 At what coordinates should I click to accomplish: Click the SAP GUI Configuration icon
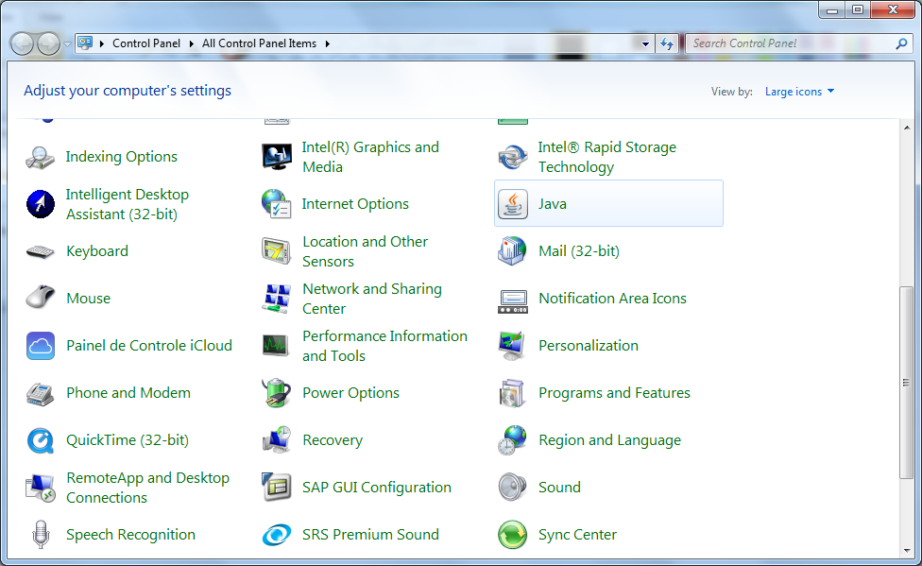pyautogui.click(x=276, y=488)
